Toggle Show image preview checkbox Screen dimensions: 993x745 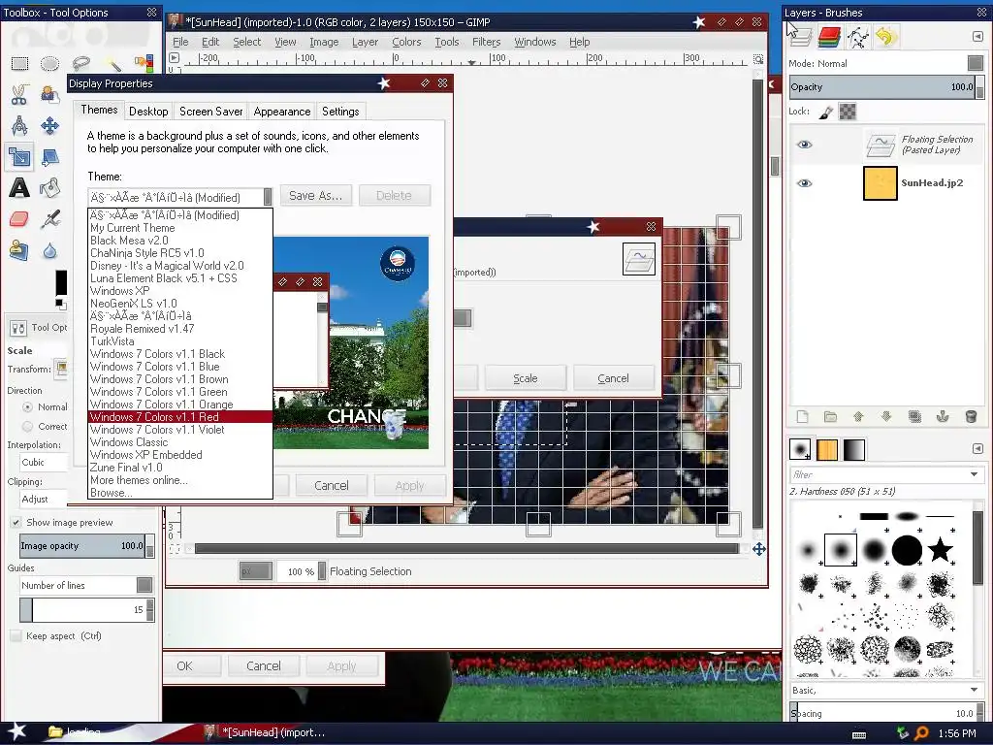pyautogui.click(x=16, y=522)
